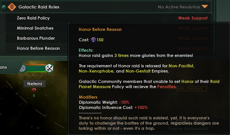Select the Zero Raid Policy resolution
This screenshot has width=230, height=135.
33,18
